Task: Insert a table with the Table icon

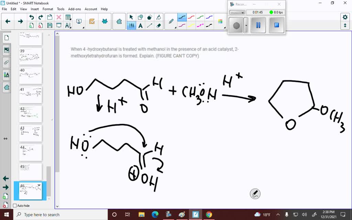Action: (x=68, y=16)
